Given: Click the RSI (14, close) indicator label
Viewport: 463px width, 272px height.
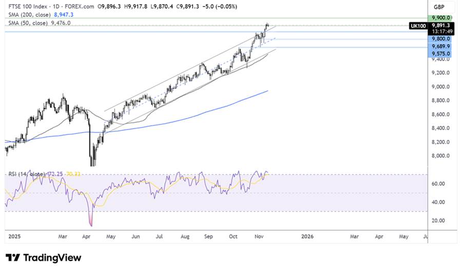Looking at the screenshot, I should 27,174.
